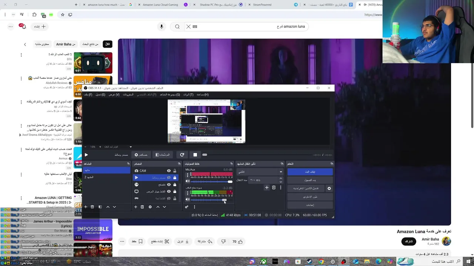The width and height of the screenshot is (474, 266).
Task: Open Steam from the Windows taskbar
Action: point(310,262)
